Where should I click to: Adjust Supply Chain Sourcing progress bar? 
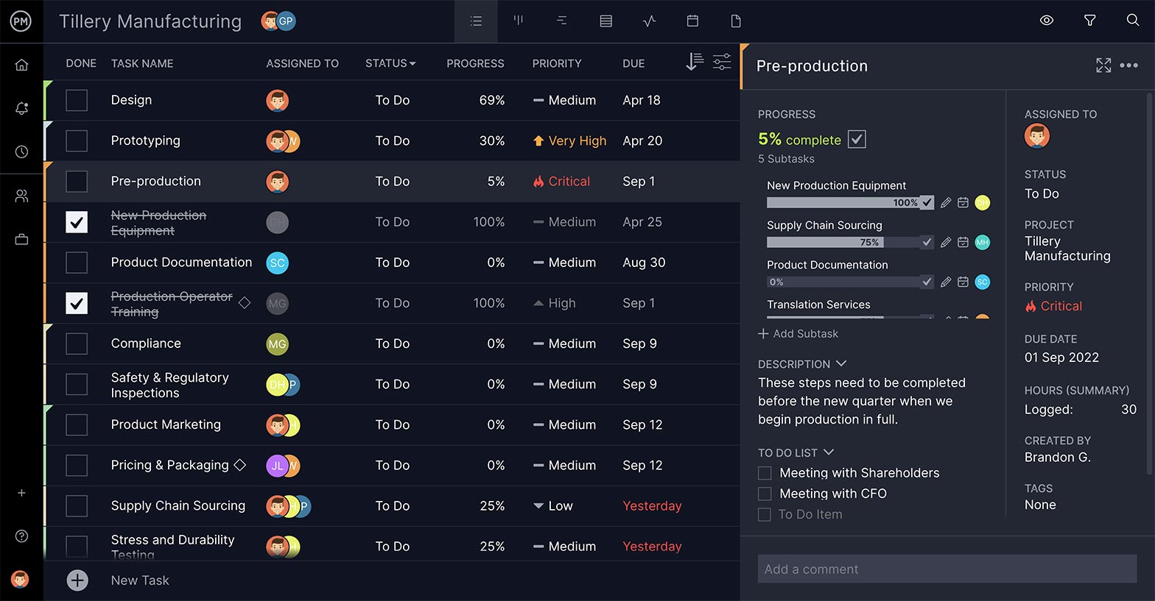coord(843,242)
